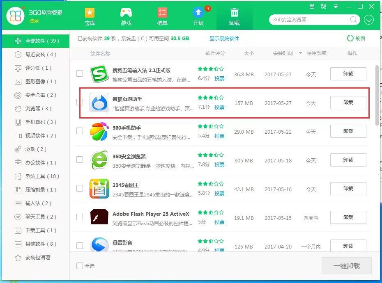Select 全部软件 (39) category
This screenshot has height=283, width=382.
tap(36, 41)
